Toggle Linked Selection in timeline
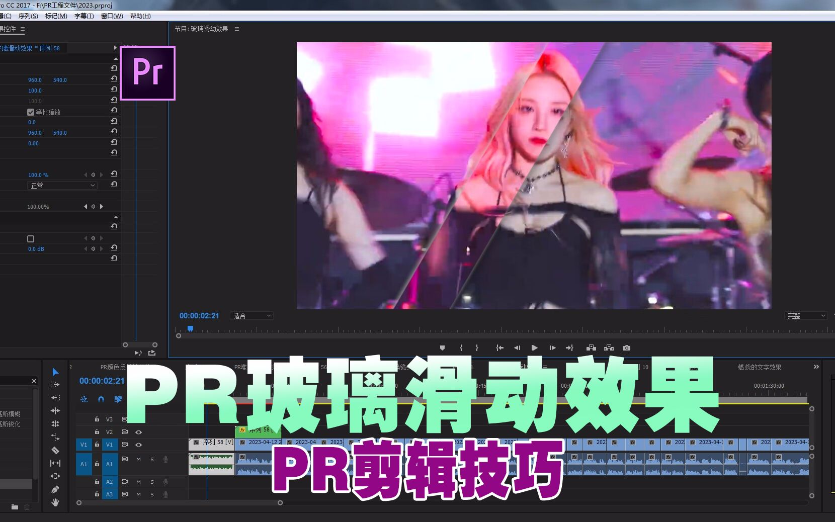Viewport: 835px width, 522px height. (x=118, y=399)
